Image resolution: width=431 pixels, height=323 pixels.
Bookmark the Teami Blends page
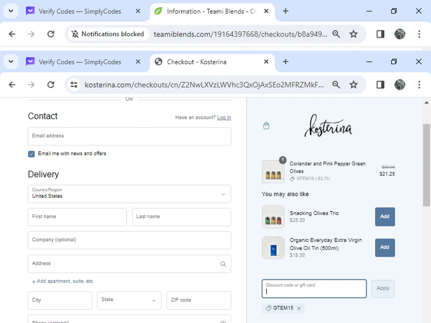[x=353, y=34]
